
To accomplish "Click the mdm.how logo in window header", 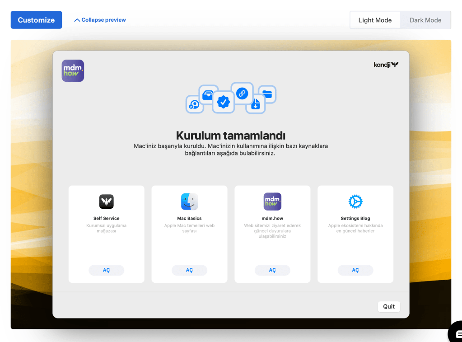I will click(73, 71).
